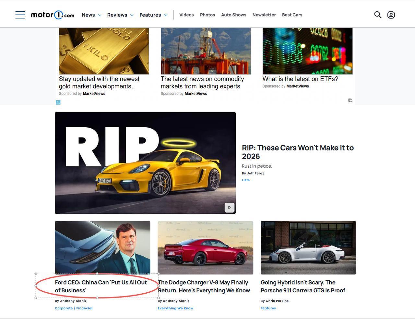This screenshot has height=325, width=415.
Task: Open the oil rig commodity ad image
Action: [x=206, y=51]
